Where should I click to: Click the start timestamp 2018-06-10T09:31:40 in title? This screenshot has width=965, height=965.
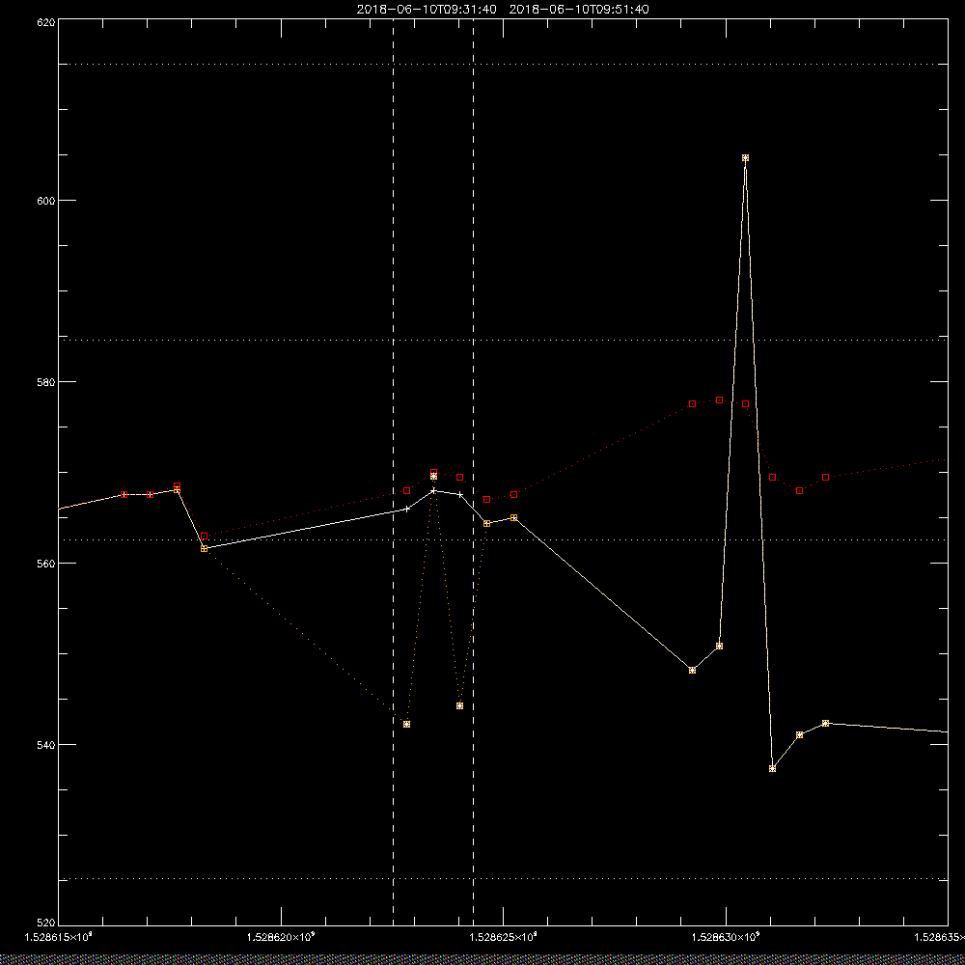tap(427, 10)
